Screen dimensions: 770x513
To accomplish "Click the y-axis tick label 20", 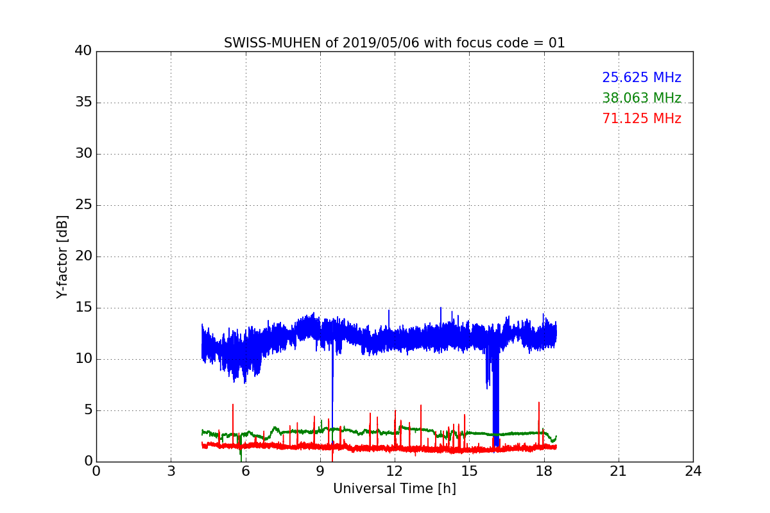I will [83, 256].
